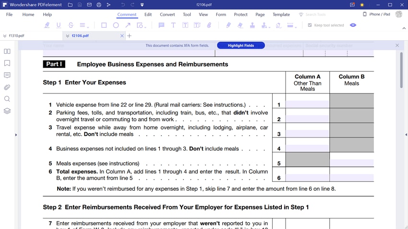Open the Layers panel in sidebar

(7, 111)
